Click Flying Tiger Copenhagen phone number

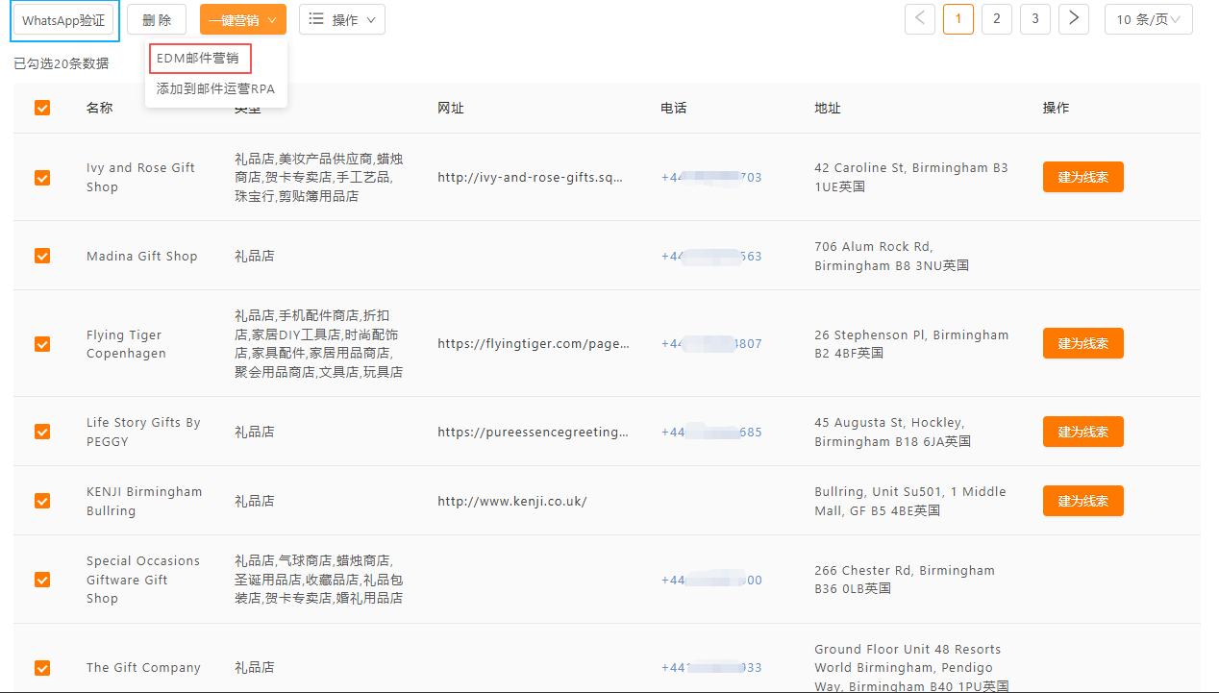click(711, 343)
